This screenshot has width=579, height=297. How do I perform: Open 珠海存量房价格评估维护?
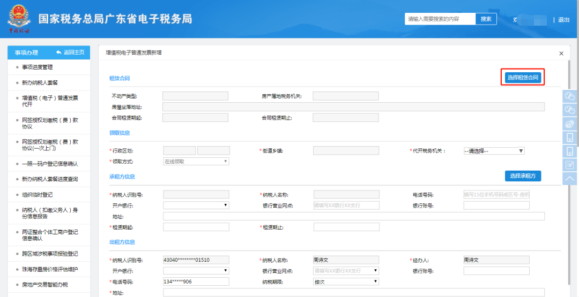(x=49, y=269)
